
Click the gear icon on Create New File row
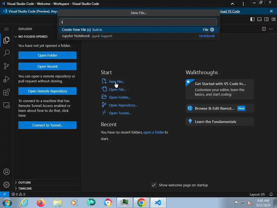click(212, 30)
